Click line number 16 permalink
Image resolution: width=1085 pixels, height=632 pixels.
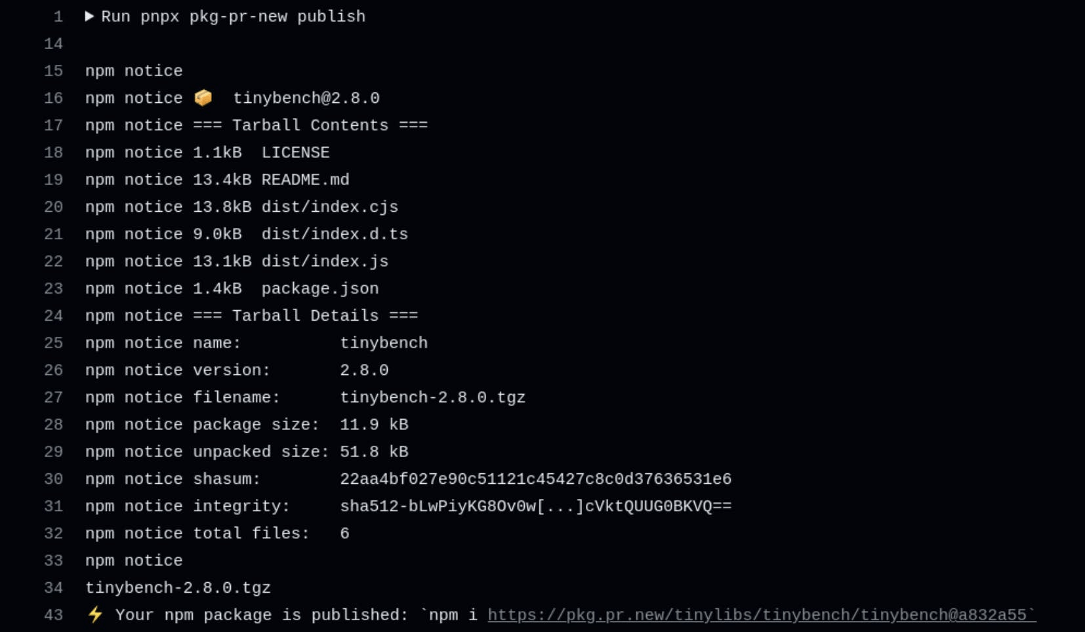pos(53,98)
